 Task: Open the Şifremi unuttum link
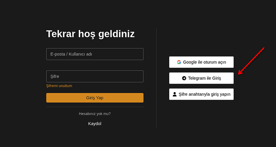click(59, 86)
